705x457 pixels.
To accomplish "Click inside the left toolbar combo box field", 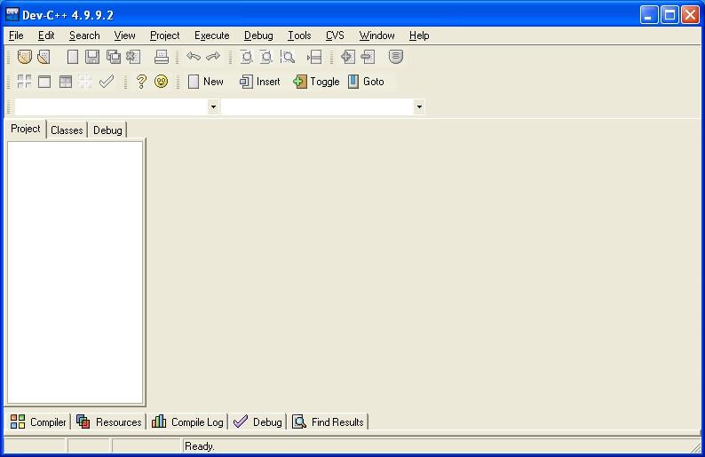I will click(112, 107).
